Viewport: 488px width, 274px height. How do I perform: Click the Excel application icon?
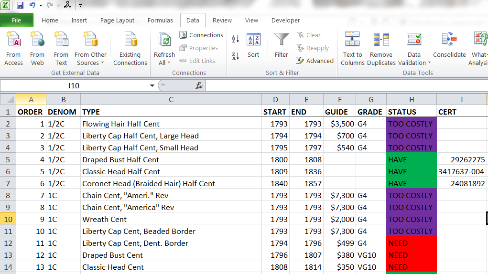coord(6,5)
